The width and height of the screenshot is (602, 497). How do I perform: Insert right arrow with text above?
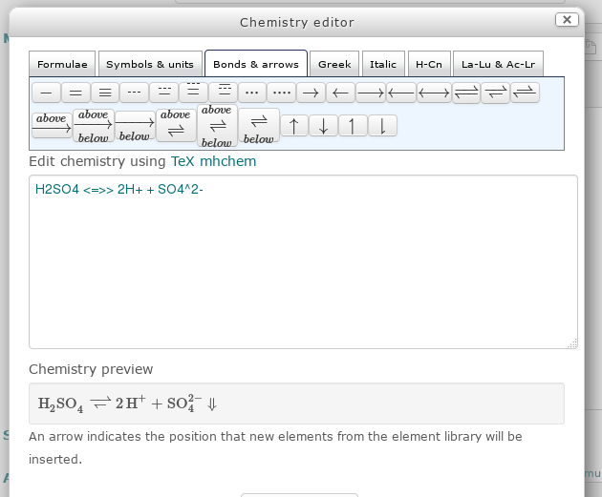52,125
